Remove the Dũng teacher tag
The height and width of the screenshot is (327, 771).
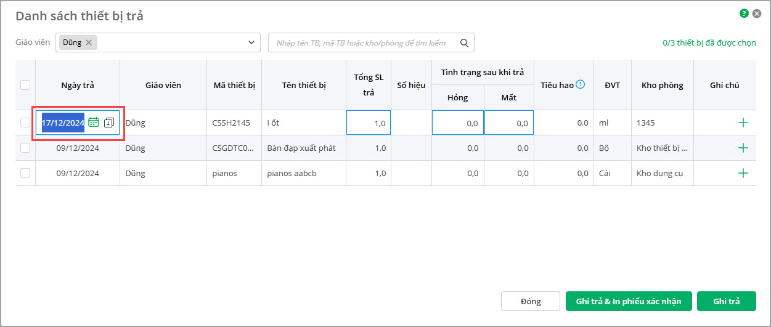(89, 42)
